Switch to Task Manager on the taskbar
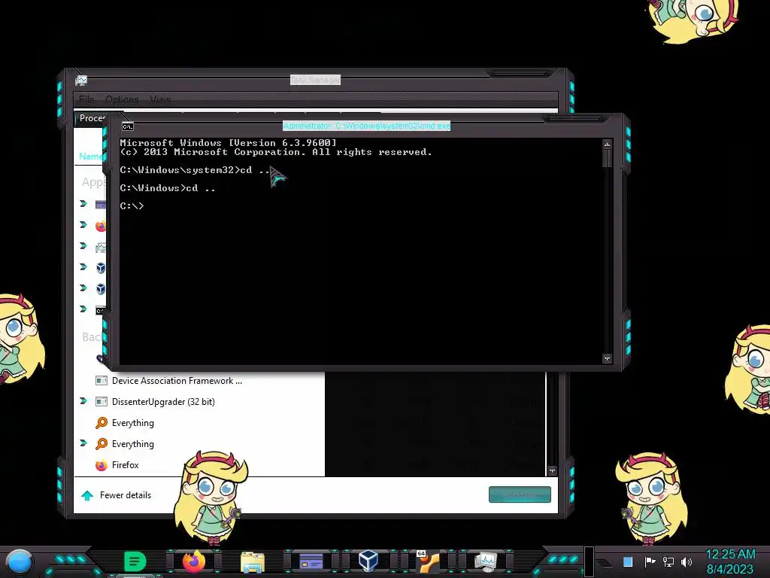This screenshot has height=578, width=770. click(486, 561)
